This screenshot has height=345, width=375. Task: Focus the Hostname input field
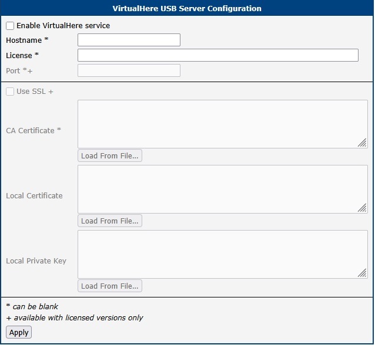pos(129,40)
